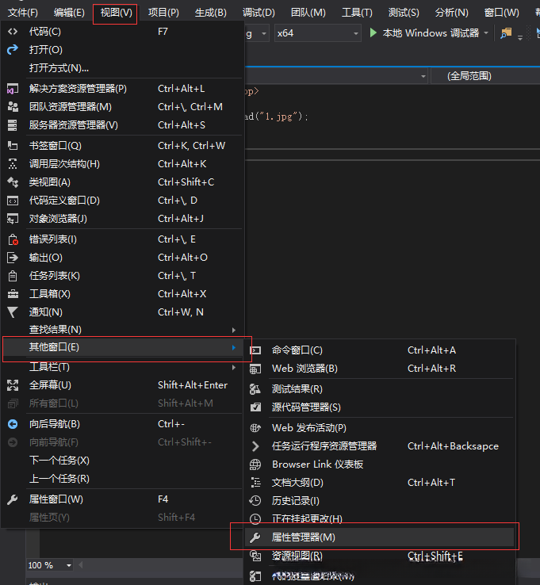Click the horizontal scrollbar left arrow near zoom
Image resolution: width=540 pixels, height=585 pixels.
click(x=80, y=565)
